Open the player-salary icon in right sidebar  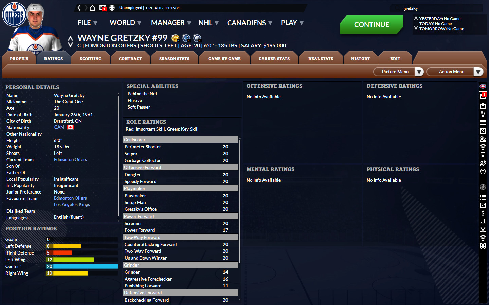[483, 163]
